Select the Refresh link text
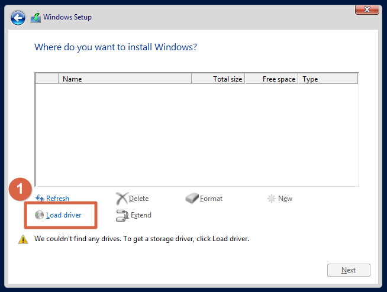The image size is (387, 292). [x=57, y=198]
